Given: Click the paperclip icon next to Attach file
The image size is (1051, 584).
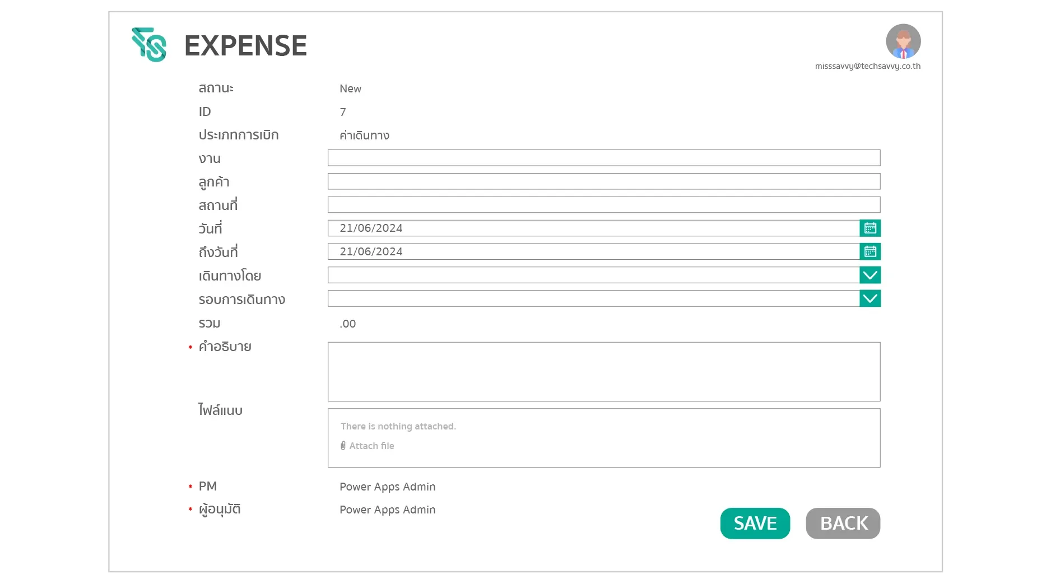Looking at the screenshot, I should click(343, 446).
